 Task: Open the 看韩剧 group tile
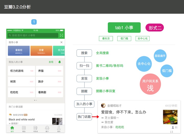pos(49,92)
